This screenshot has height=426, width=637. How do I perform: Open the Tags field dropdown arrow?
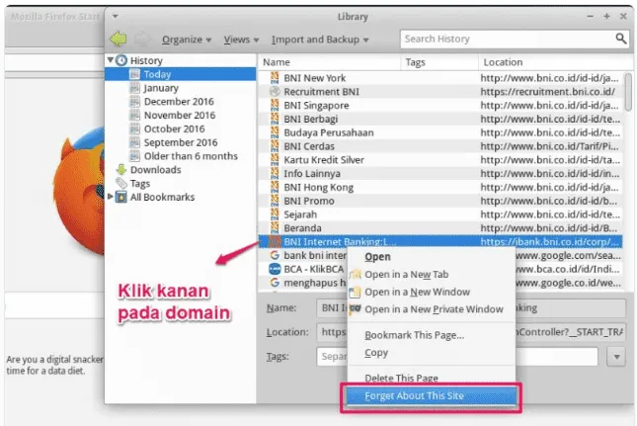click(616, 357)
